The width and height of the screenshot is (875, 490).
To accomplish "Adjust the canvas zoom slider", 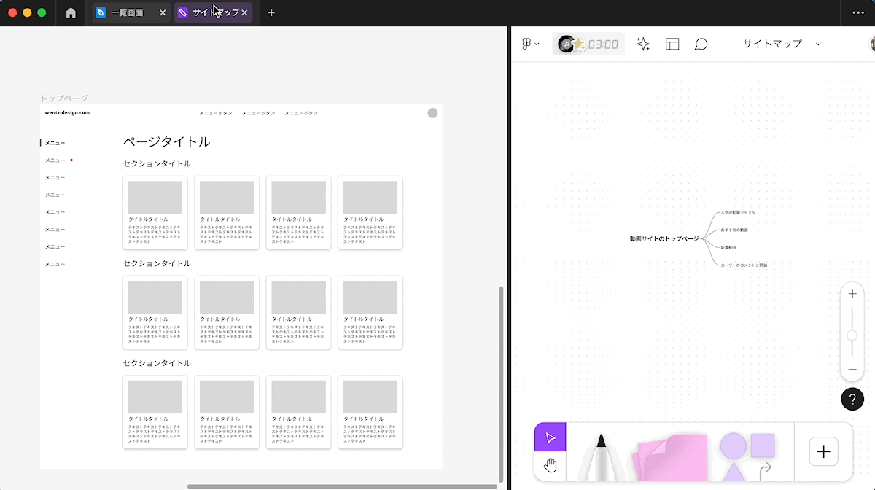I will 852,334.
